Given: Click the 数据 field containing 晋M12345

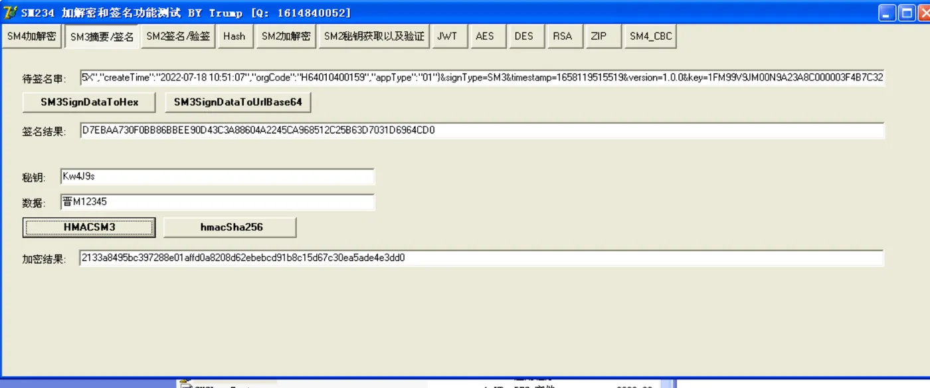Looking at the screenshot, I should pyautogui.click(x=217, y=202).
